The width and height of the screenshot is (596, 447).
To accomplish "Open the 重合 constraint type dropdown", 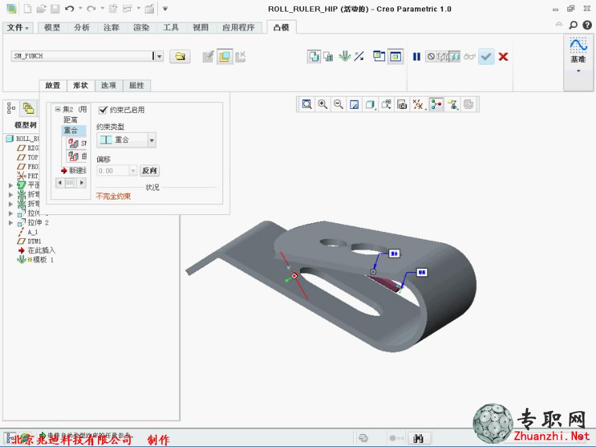I will (152, 140).
